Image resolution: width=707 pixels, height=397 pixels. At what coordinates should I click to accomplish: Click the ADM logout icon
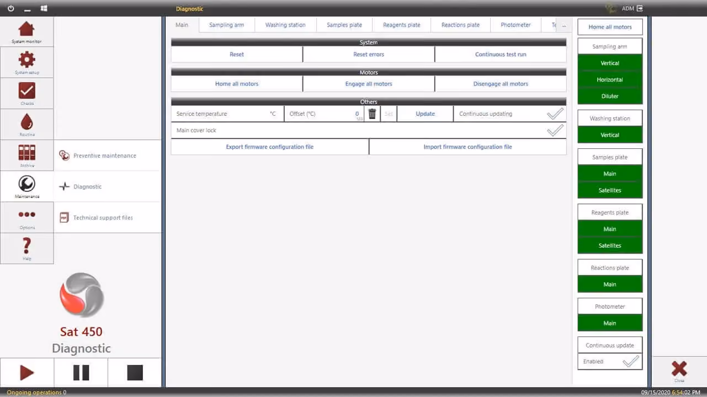640,8
